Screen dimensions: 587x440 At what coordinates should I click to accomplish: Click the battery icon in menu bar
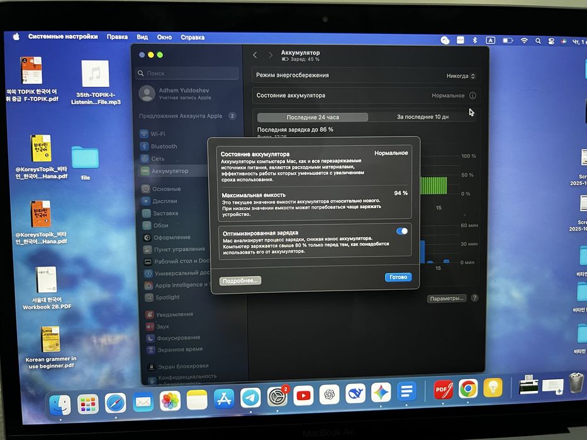pos(508,40)
